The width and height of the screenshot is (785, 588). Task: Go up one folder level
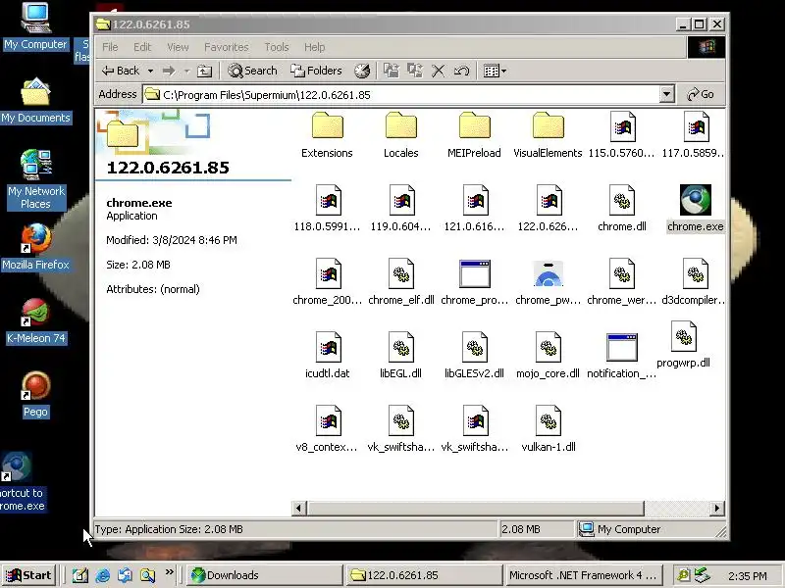pos(204,71)
